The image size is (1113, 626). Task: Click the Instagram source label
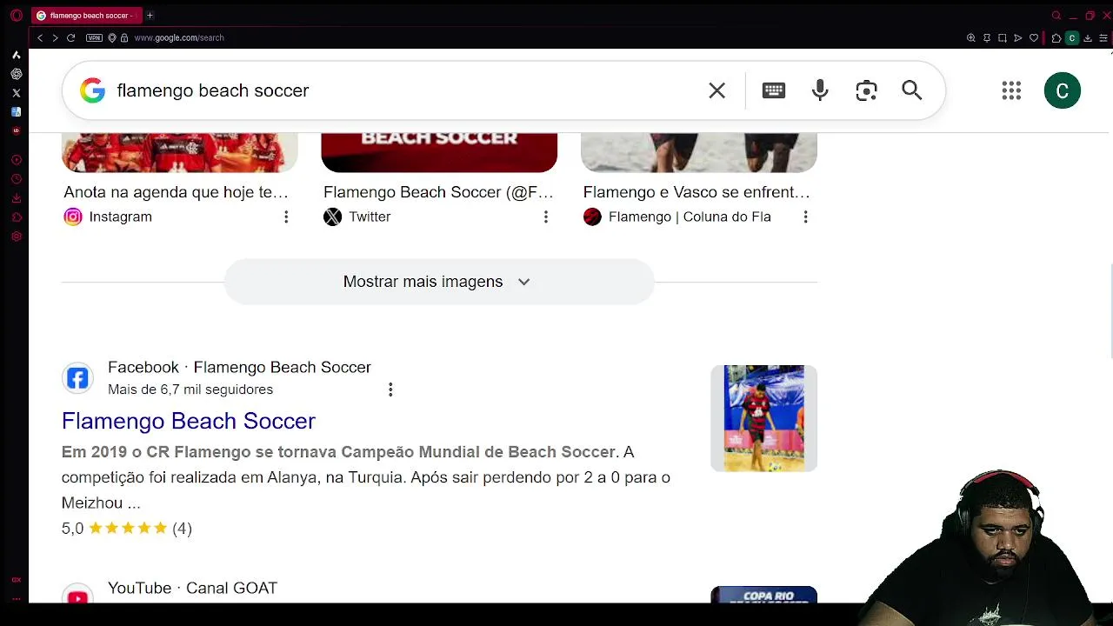tap(121, 216)
